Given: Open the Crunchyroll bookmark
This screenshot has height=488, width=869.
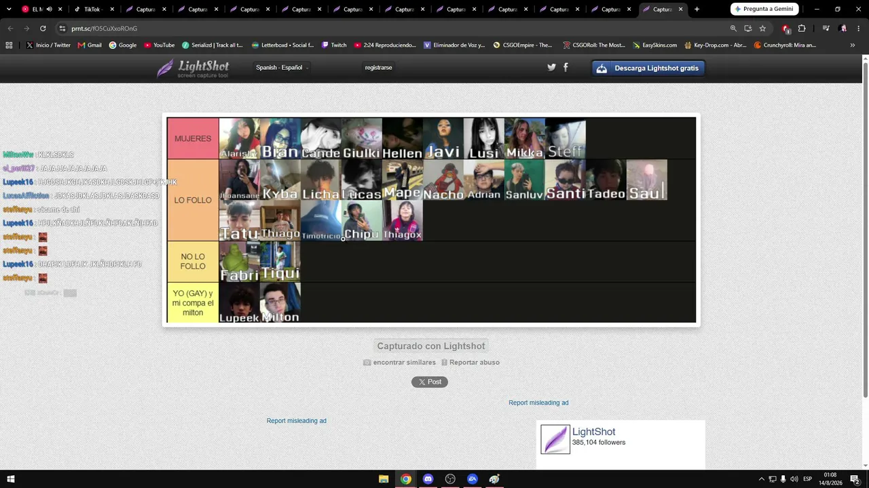Looking at the screenshot, I should [x=785, y=45].
